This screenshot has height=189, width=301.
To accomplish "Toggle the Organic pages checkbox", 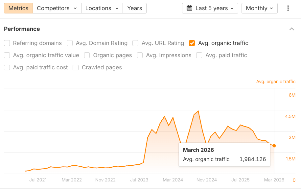I will [87, 55].
